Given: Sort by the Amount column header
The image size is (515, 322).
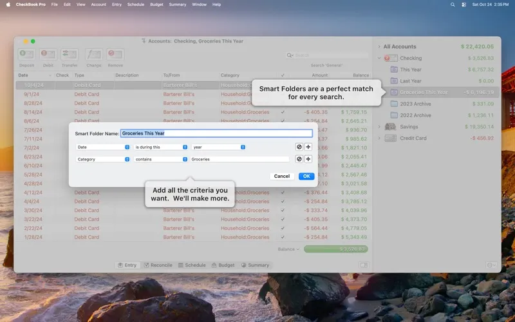Looking at the screenshot, I should [x=319, y=75].
